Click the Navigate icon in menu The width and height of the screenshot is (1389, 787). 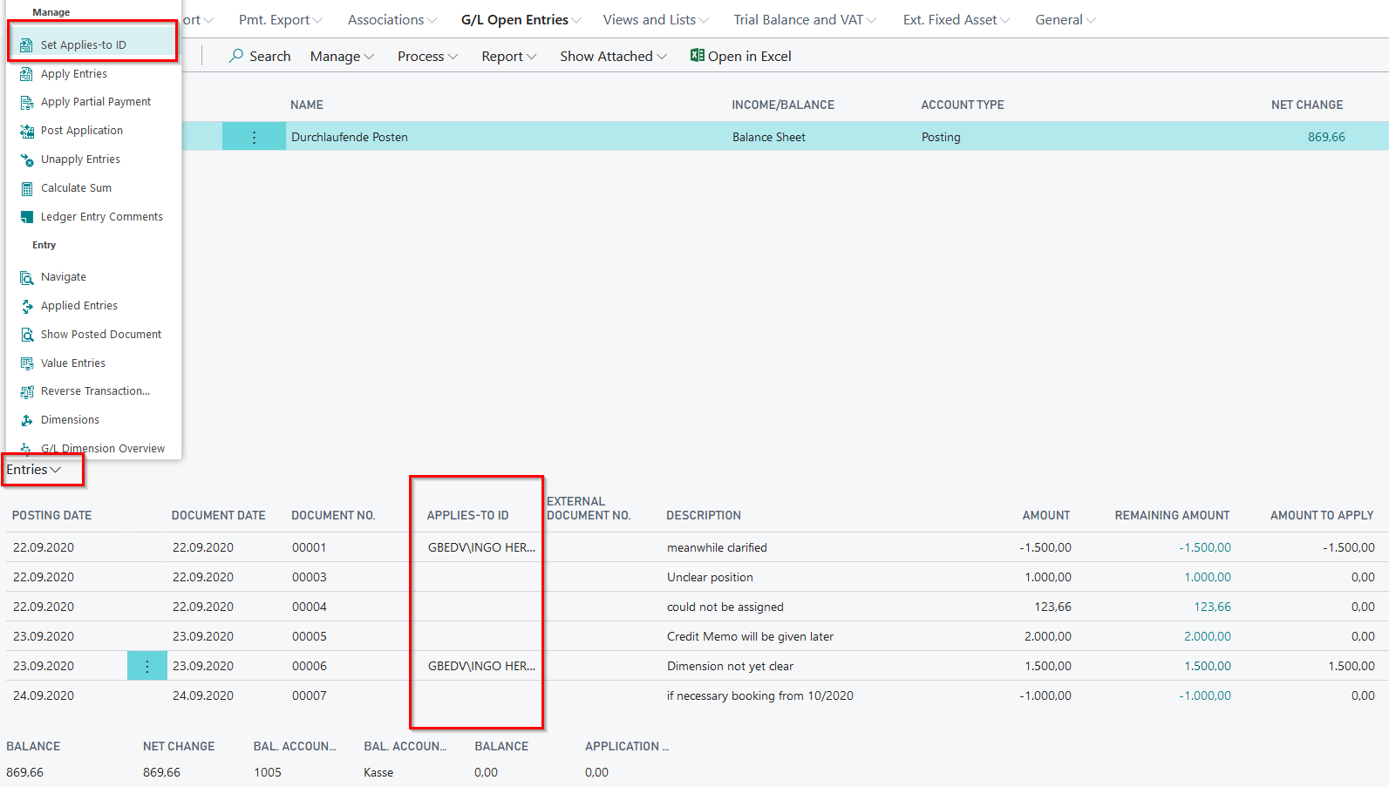click(27, 277)
